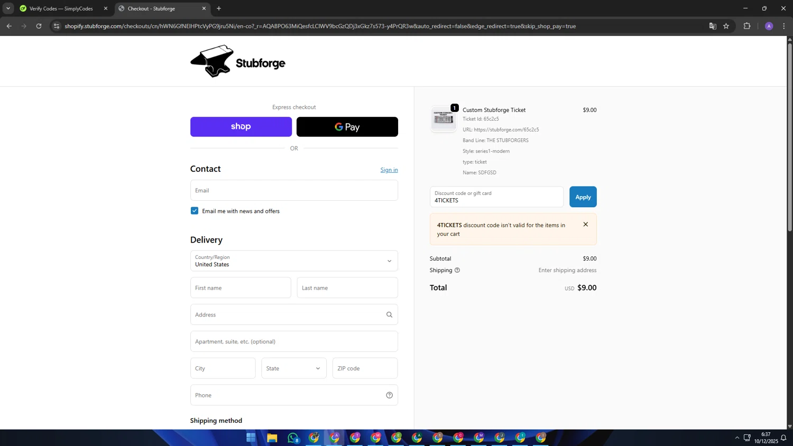Open the State dropdown
Image resolution: width=793 pixels, height=446 pixels.
pos(294,368)
